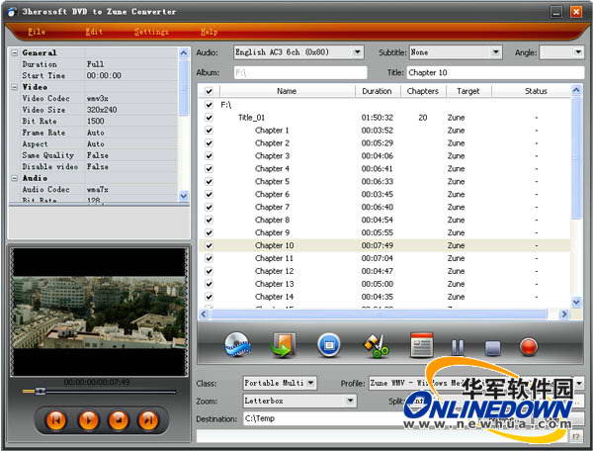Open the Profile dropdown arrow

[x=578, y=383]
